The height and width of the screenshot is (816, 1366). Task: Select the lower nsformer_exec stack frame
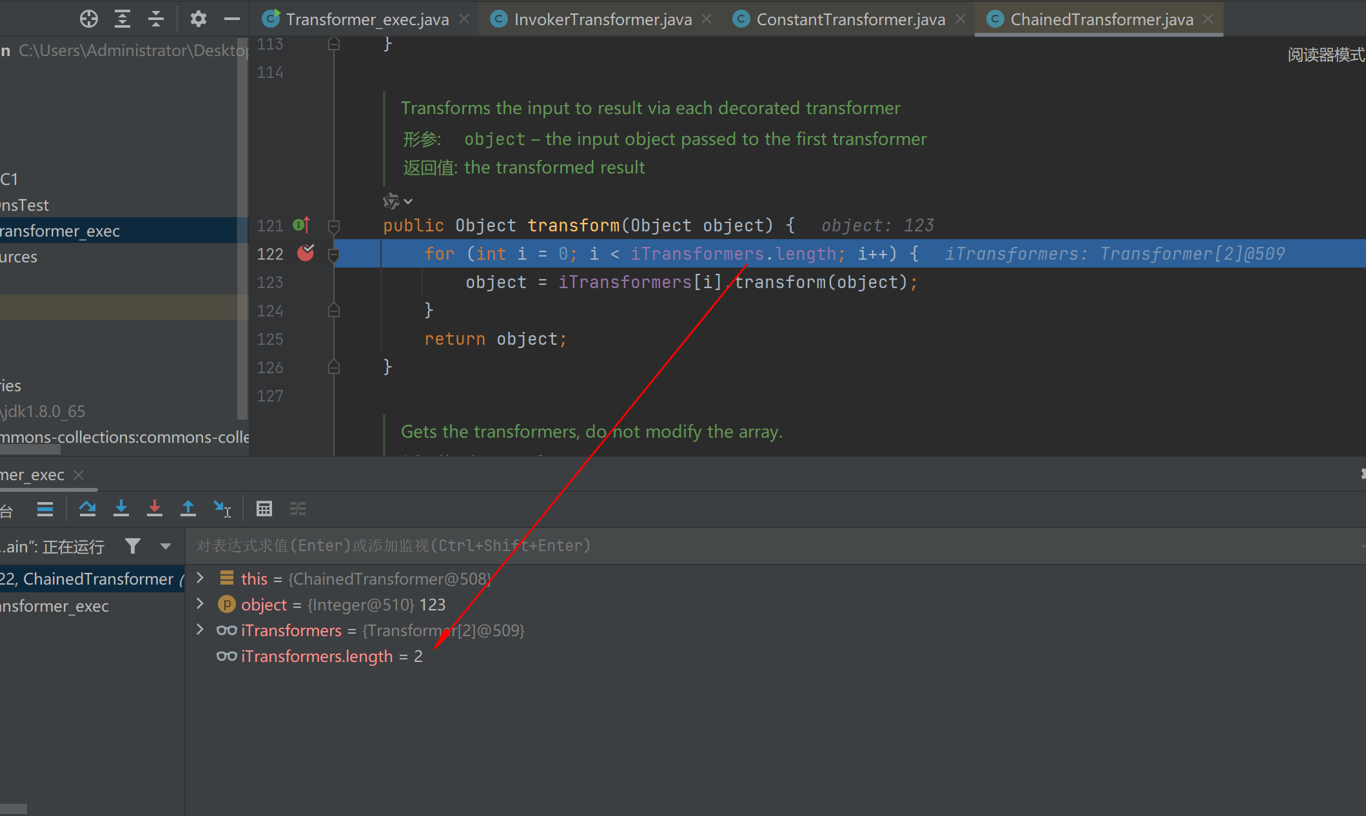point(92,606)
